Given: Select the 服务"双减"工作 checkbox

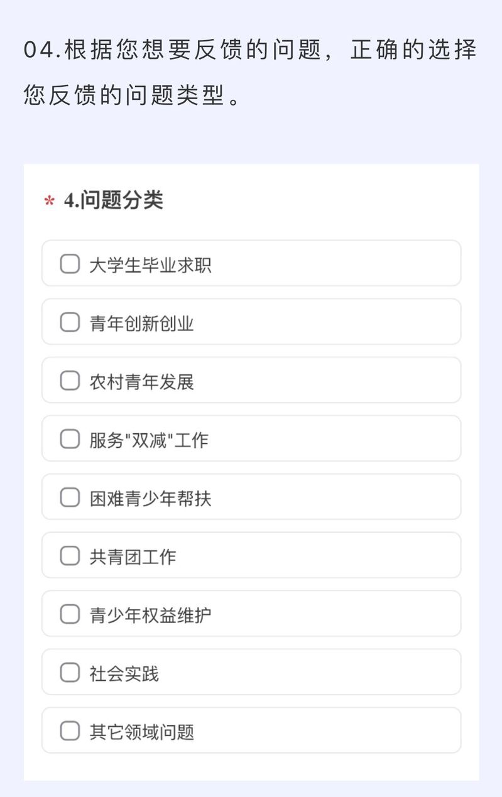Looking at the screenshot, I should (70, 439).
